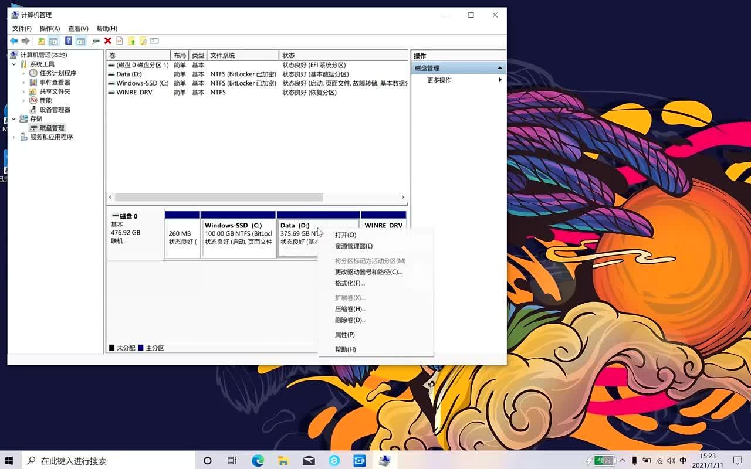
Task: Click the Cortana circle taskbar icon
Action: tap(207, 460)
